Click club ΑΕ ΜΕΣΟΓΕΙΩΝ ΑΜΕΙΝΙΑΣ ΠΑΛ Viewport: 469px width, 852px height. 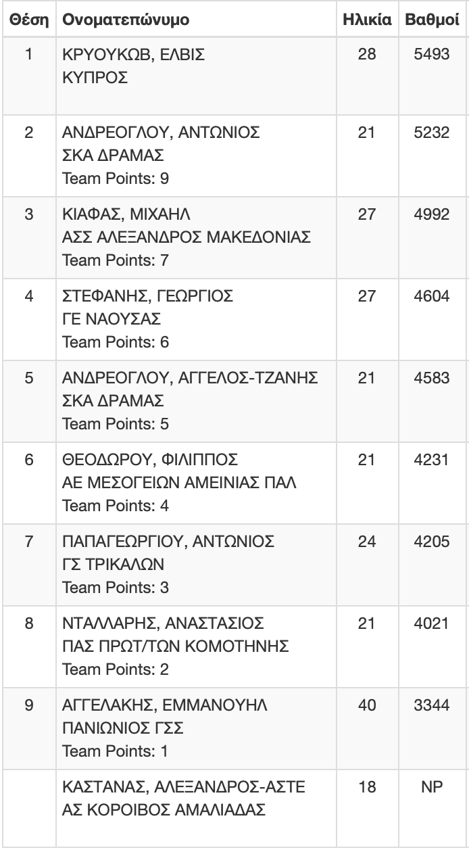pos(179,483)
